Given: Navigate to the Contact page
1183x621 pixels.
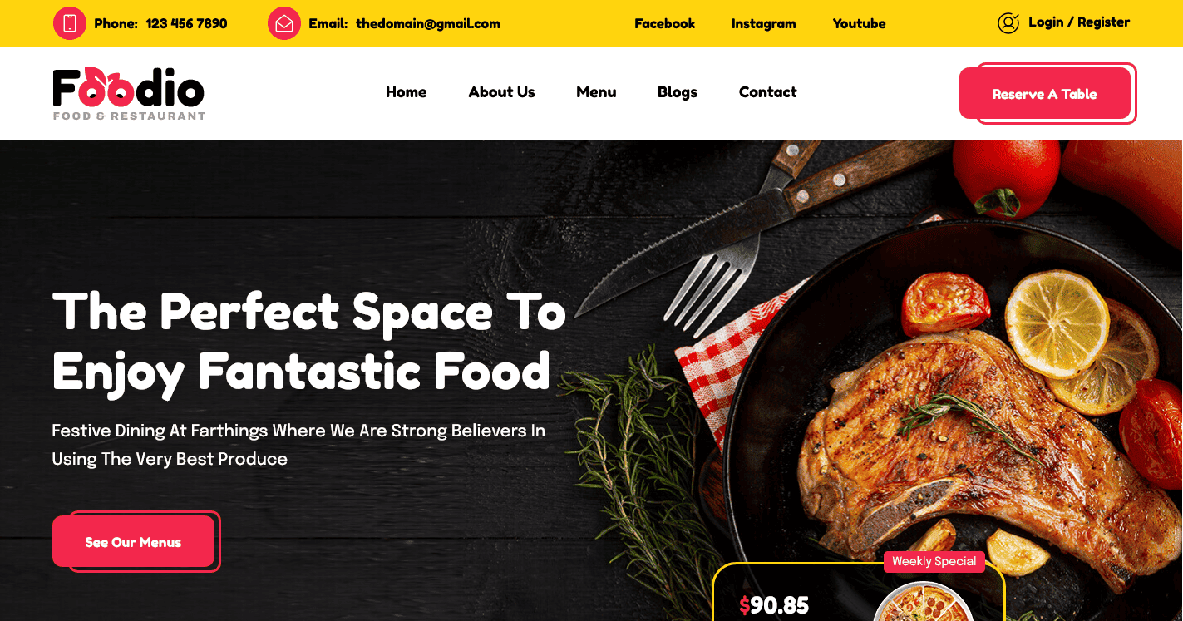Looking at the screenshot, I should point(768,92).
